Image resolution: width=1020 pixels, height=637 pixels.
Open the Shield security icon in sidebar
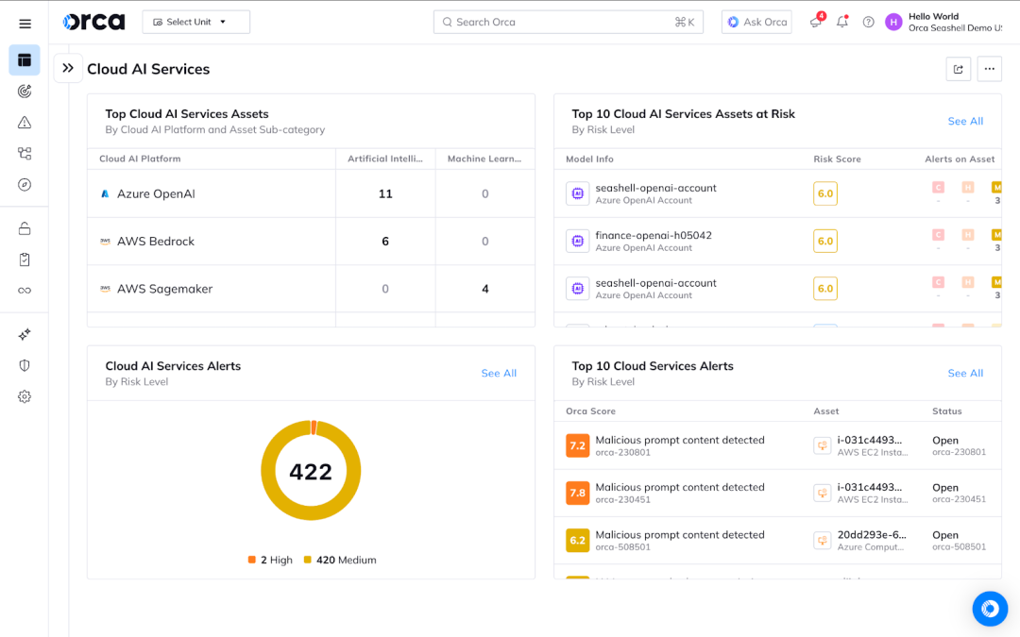[25, 365]
